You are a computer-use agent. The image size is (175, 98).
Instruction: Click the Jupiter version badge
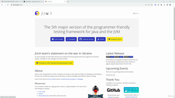(x=110, y=57)
